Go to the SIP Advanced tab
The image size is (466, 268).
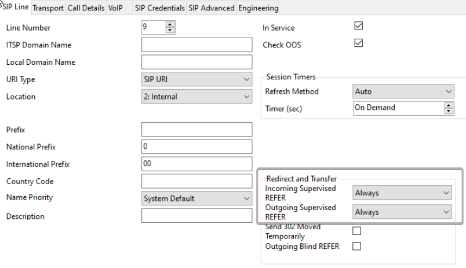(212, 8)
